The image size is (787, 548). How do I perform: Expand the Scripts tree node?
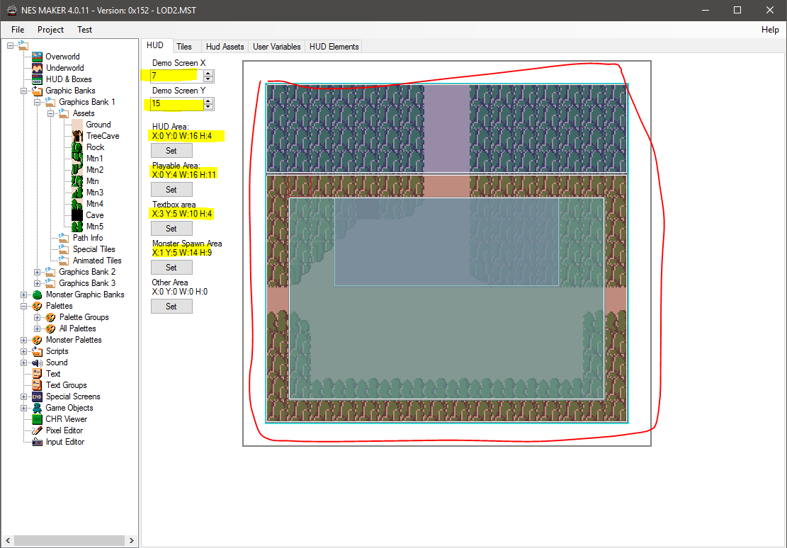pyautogui.click(x=23, y=351)
